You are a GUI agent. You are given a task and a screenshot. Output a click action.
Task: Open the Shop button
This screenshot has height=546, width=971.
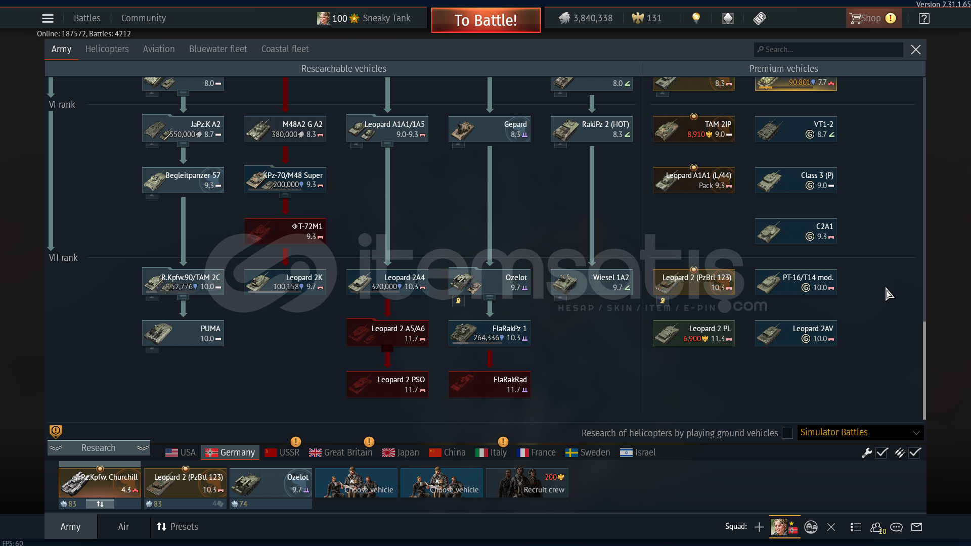(x=873, y=18)
